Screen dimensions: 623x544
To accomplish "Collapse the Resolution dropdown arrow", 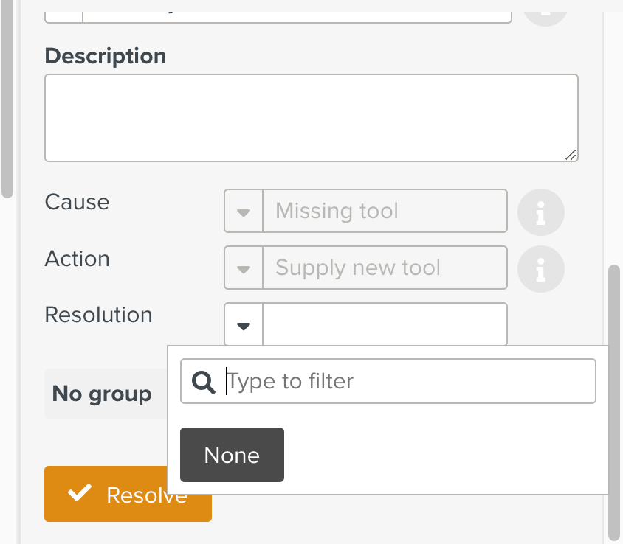I will pos(244,325).
